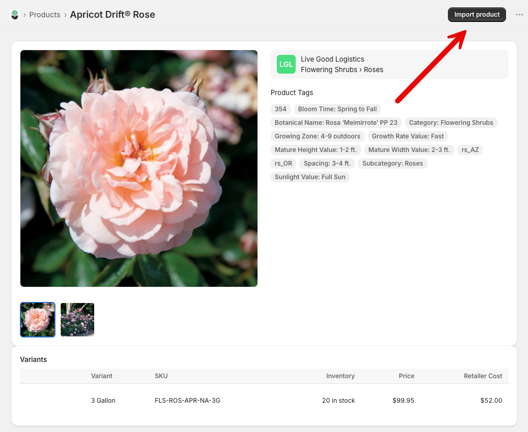Click the rs_OR tag
The width and height of the screenshot is (528, 432).
[x=283, y=164]
